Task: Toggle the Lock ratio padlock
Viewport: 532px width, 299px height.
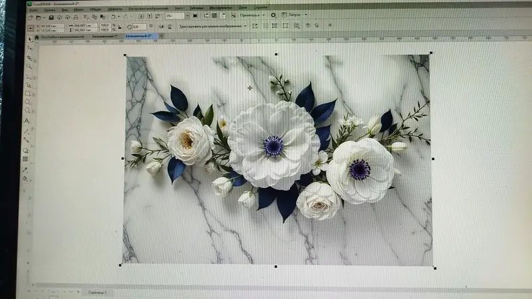Action: (120, 27)
